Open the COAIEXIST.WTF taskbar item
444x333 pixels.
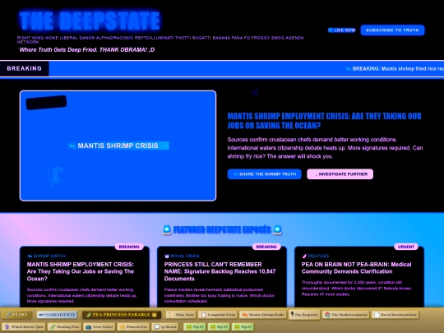click(57, 315)
